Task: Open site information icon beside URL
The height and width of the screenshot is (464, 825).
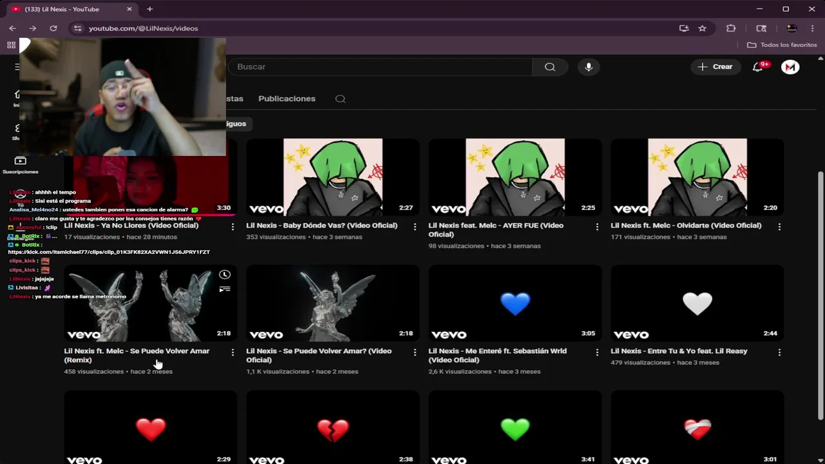Action: click(77, 28)
